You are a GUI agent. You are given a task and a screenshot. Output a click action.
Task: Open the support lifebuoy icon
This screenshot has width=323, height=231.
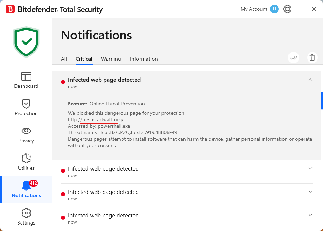(287, 9)
